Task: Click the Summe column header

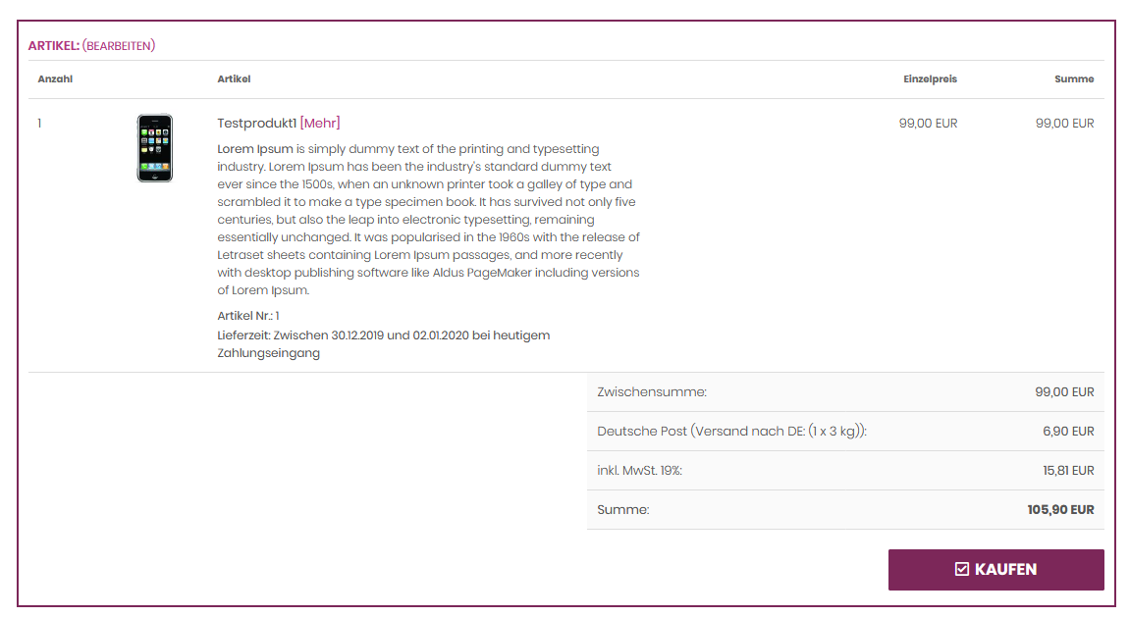Action: point(1074,79)
